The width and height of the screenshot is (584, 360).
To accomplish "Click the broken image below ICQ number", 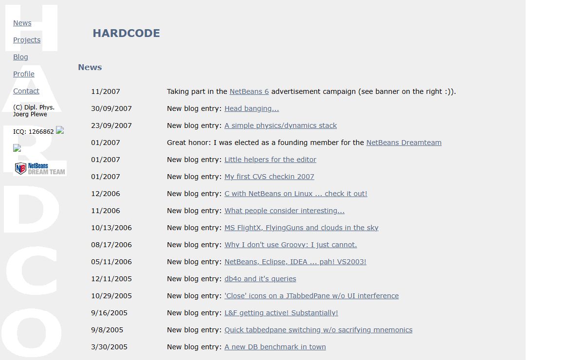I will point(17,148).
